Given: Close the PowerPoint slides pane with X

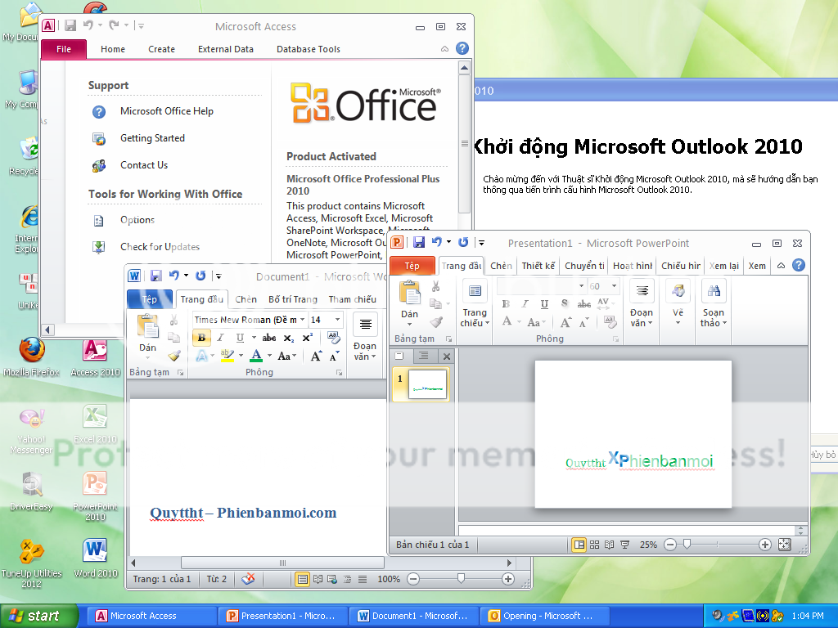Looking at the screenshot, I should click(447, 357).
